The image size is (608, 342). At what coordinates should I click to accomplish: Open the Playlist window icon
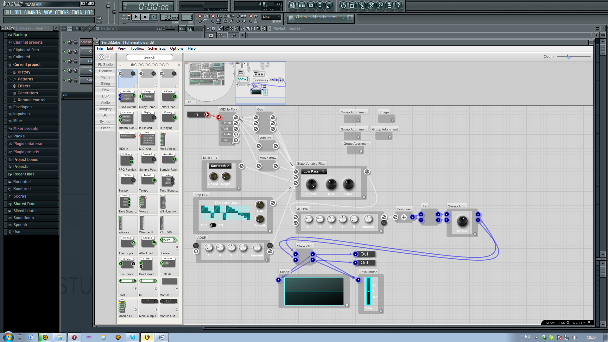click(292, 5)
